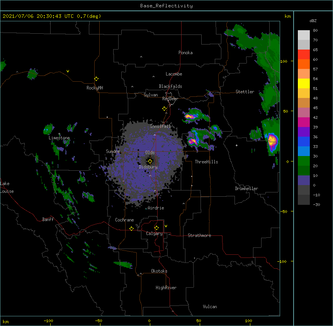Select the bright green 30-20 dBZ swatch
Viewport: 333px width, 326px height.
point(304,161)
